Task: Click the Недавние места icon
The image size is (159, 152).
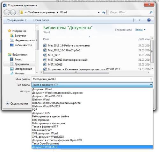Action: 12,40
